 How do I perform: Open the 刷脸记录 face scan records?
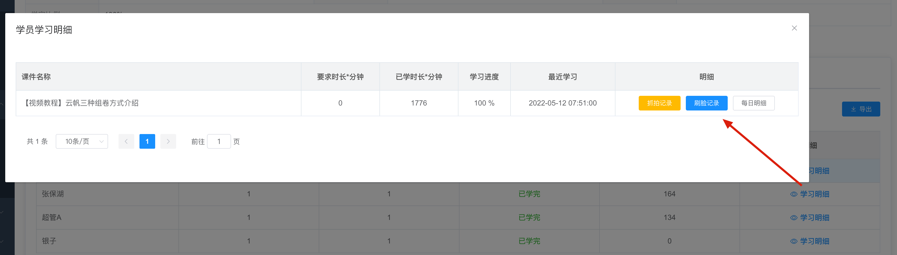706,103
